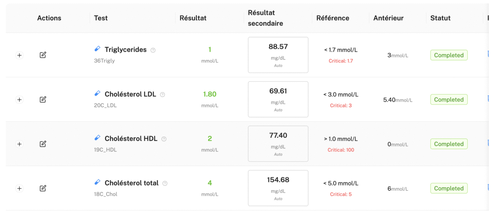Click the Test column header
The image size is (493, 212).
point(101,18)
